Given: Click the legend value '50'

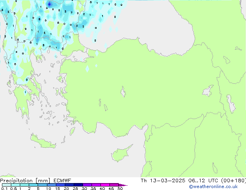Looking at the screenshot, I should tap(120, 188).
